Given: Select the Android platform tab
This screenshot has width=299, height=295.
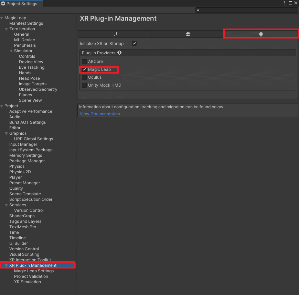Looking at the screenshot, I should pyautogui.click(x=261, y=34).
